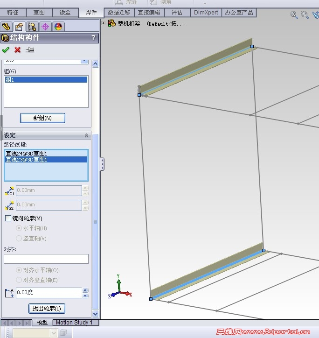Screen dimensions: 319x338
Task: Collapse the property panel with side handle
Action: (102, 164)
